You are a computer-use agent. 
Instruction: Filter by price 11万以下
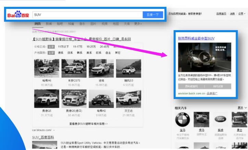click(63, 47)
